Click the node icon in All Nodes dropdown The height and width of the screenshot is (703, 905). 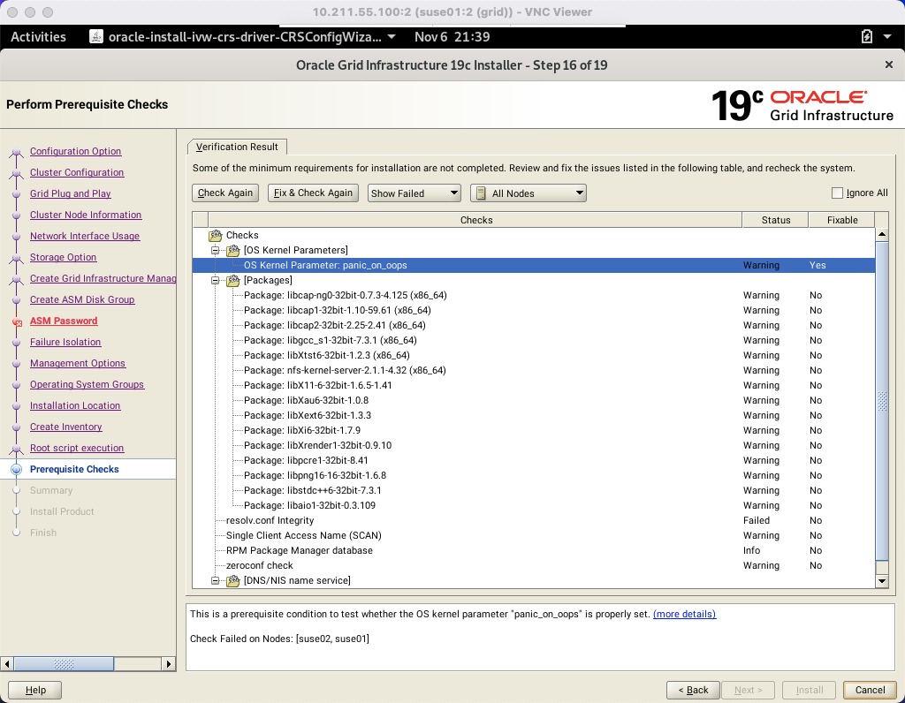(481, 193)
